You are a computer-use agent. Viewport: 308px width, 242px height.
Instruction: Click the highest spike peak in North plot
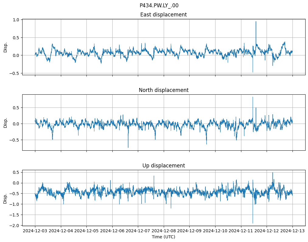(253, 97)
